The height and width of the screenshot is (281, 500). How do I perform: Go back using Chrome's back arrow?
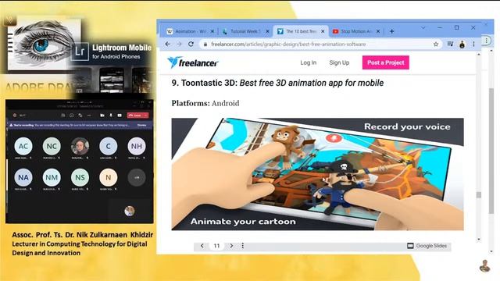click(x=168, y=44)
